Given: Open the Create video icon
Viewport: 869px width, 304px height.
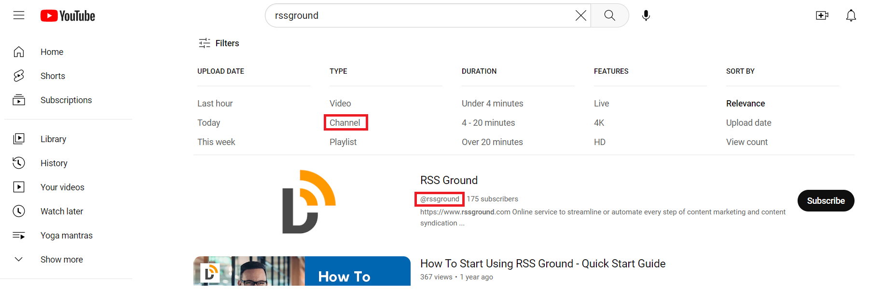Looking at the screenshot, I should point(822,15).
